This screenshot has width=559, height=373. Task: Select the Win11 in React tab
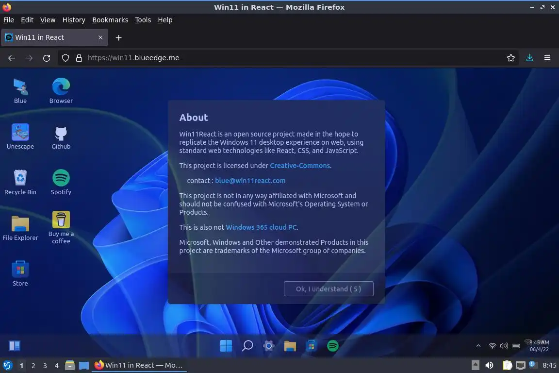tap(54, 37)
